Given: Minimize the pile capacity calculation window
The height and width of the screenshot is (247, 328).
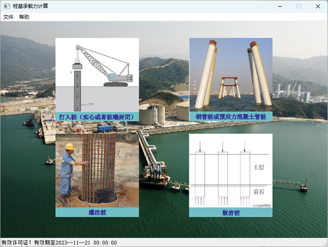Looking at the screenshot, I should [x=279, y=6].
